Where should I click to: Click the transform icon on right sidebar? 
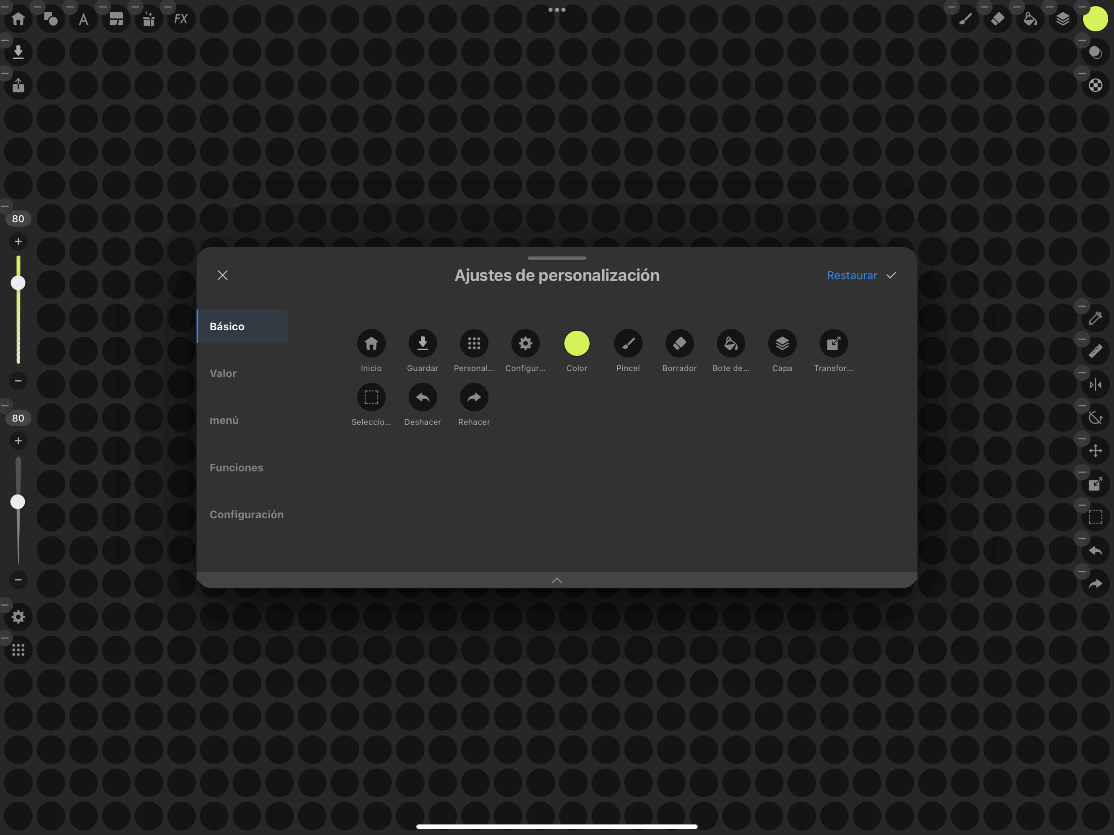pos(1095,484)
